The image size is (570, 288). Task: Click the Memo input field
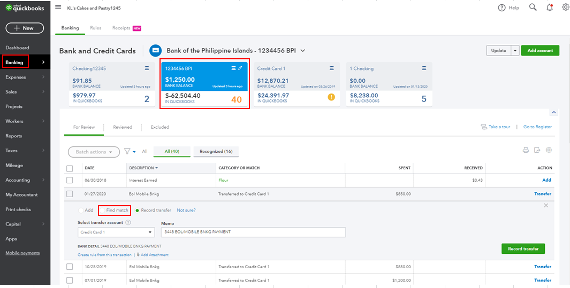(x=253, y=232)
